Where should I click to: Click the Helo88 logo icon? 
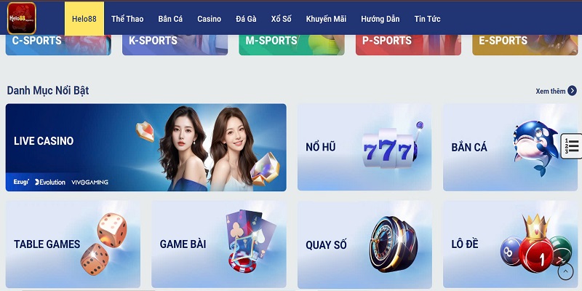(x=22, y=18)
